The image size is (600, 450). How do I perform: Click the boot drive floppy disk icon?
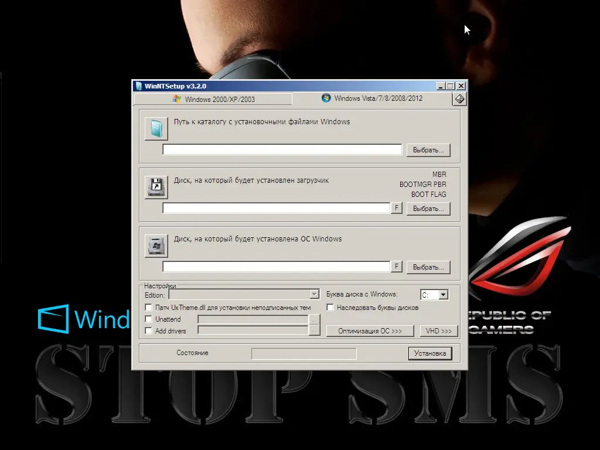(156, 187)
